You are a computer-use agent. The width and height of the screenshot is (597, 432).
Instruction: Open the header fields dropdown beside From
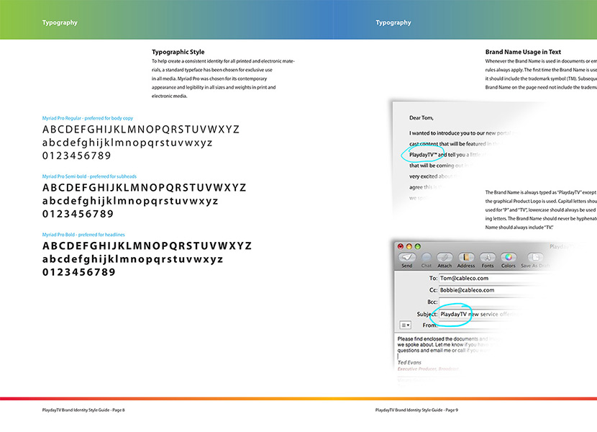pos(405,325)
